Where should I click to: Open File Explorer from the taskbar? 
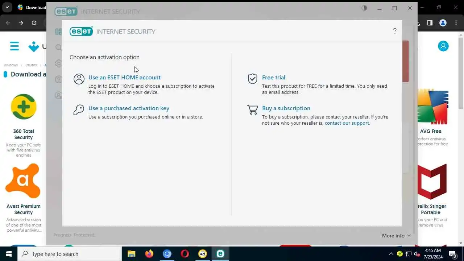tap(132, 254)
